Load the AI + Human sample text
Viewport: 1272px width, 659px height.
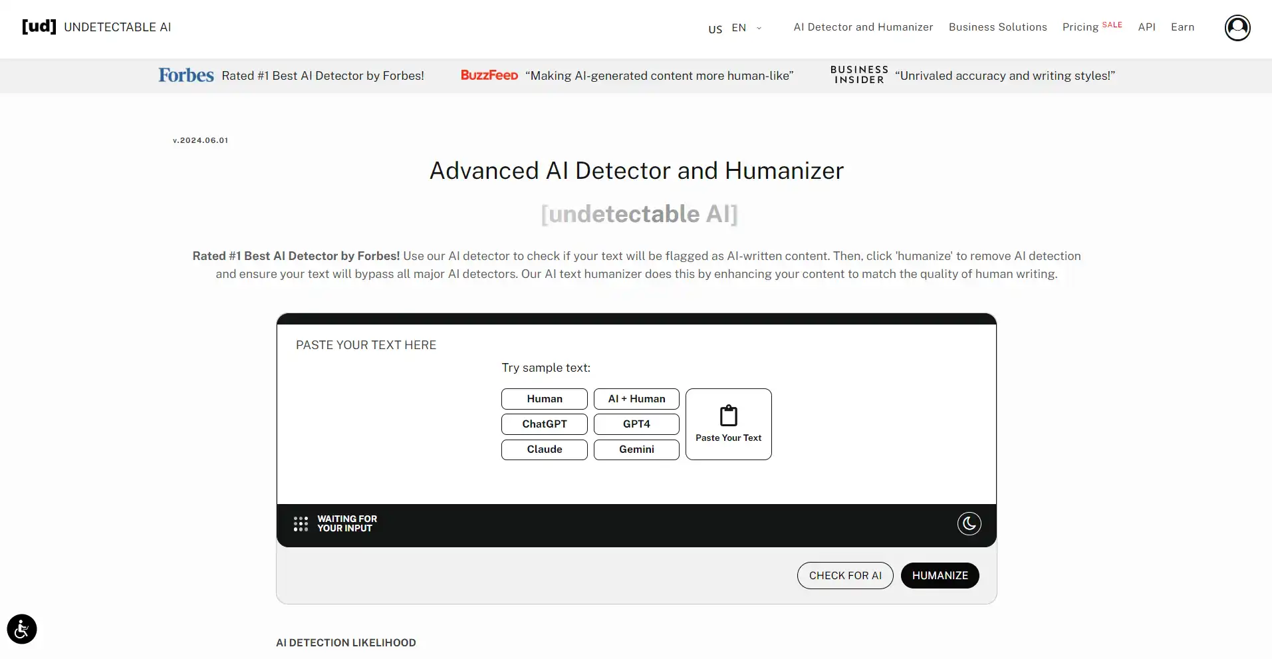[x=636, y=399]
